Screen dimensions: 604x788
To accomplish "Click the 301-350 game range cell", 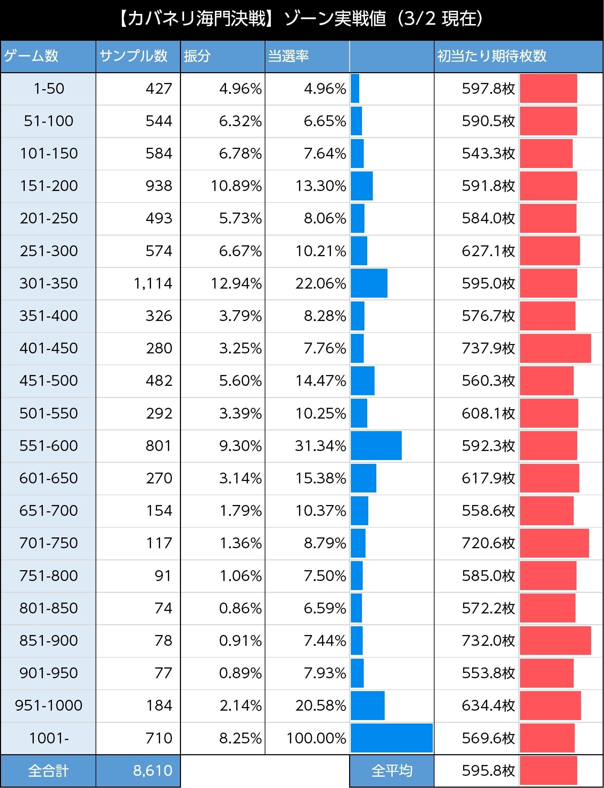I will pyautogui.click(x=48, y=283).
